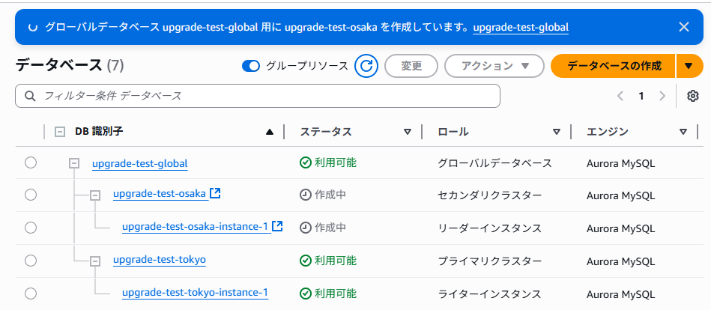This screenshot has width=711, height=310.
Task: Click the セカンダリクラスター role cell
Action: point(490,195)
